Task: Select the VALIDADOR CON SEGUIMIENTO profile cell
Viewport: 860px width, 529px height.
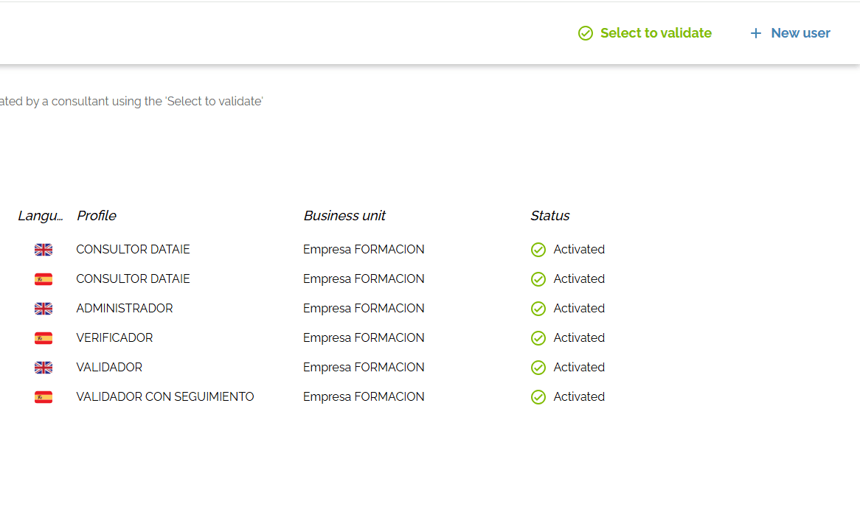Action: pos(165,396)
